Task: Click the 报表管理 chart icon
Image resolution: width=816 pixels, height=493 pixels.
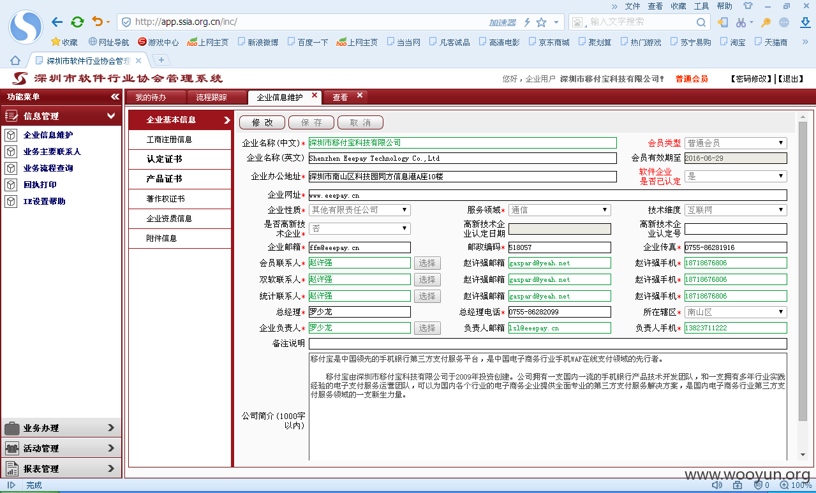Action: click(11, 468)
